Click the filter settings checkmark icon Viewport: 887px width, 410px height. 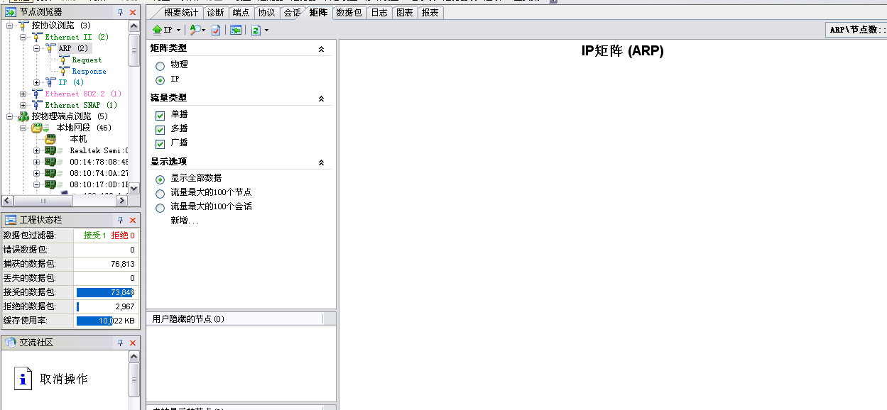[x=216, y=30]
